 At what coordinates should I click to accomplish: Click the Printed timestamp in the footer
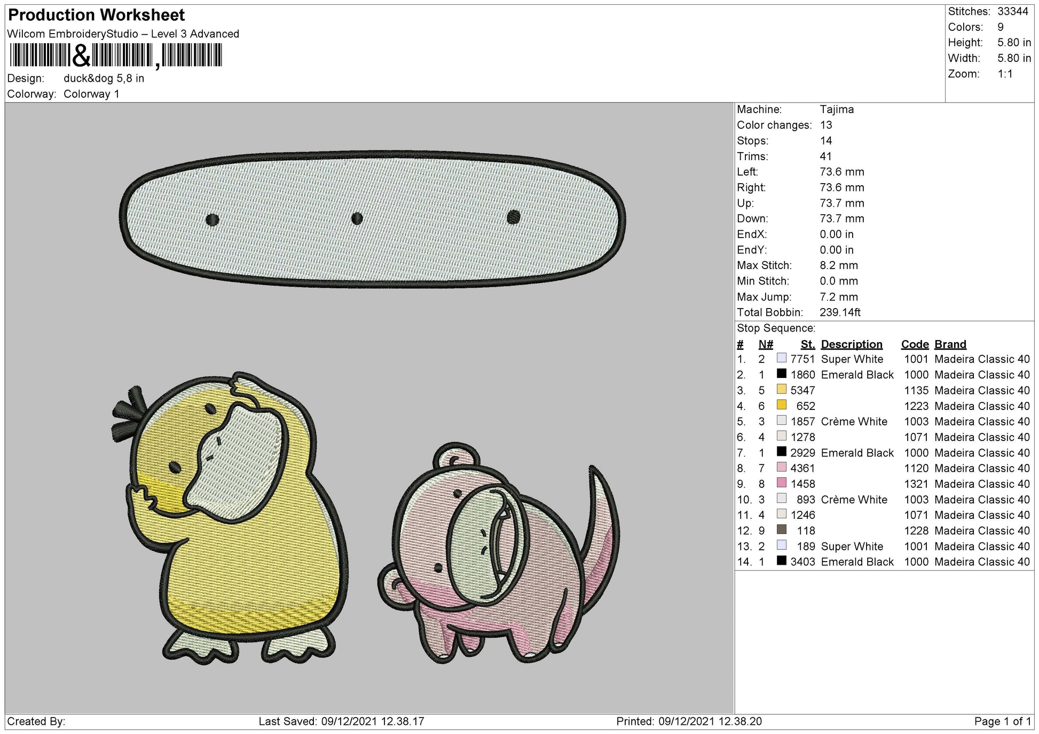tap(689, 722)
